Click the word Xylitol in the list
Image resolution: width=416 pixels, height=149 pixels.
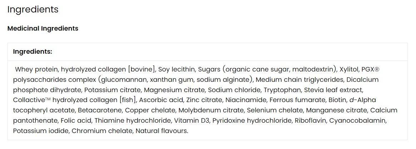349,69
